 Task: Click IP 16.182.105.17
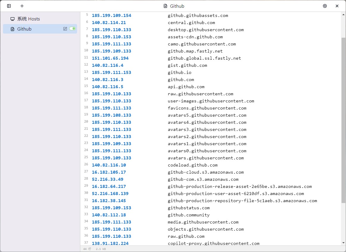coord(109,172)
